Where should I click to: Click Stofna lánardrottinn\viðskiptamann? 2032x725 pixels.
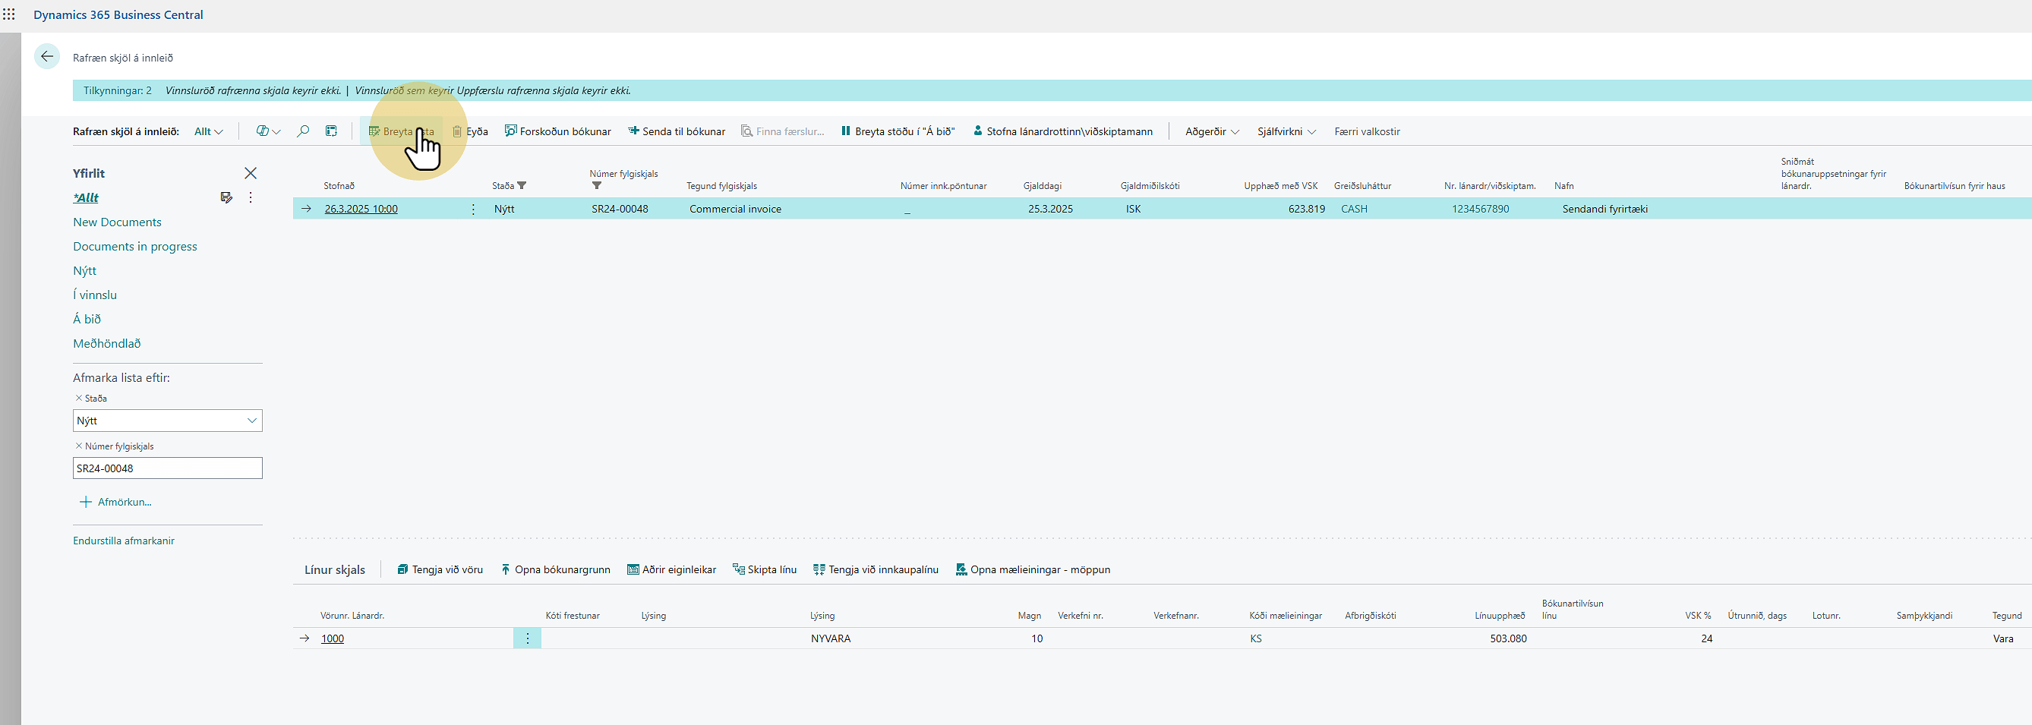tap(1062, 132)
